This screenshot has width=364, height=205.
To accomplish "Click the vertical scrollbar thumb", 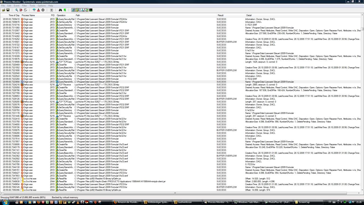I will tap(363, 29).
